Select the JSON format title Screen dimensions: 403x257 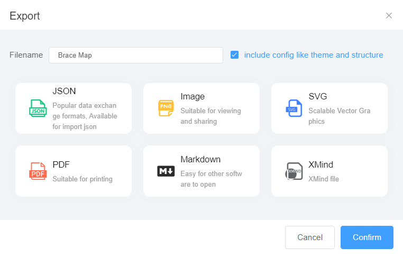(64, 91)
